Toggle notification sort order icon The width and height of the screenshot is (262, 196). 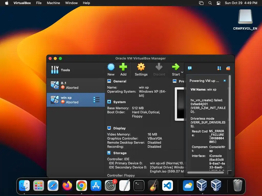click(x=219, y=68)
